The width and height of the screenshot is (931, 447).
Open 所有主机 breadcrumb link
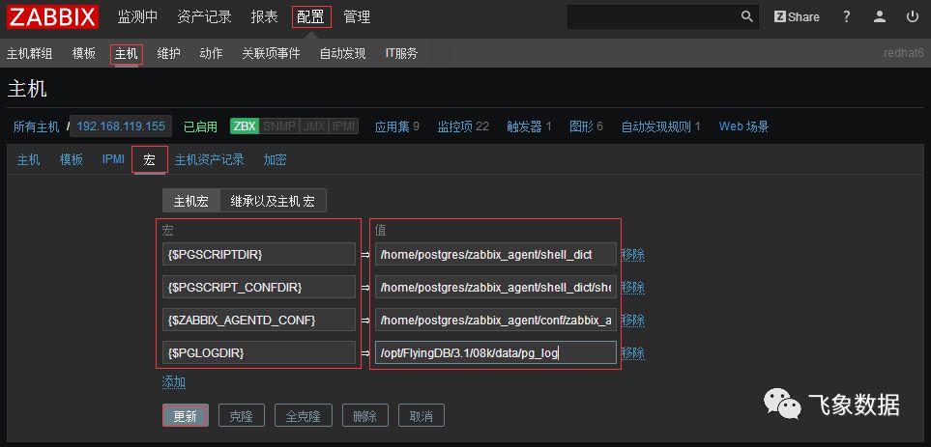(x=36, y=126)
